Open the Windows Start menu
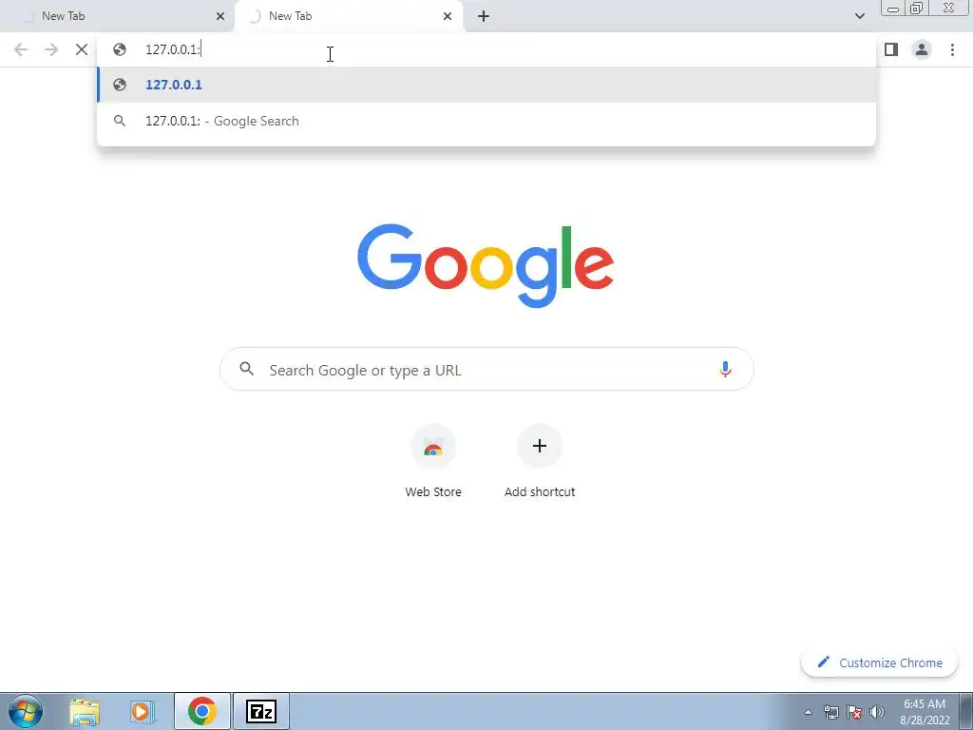Screen dimensions: 973x730 (x=26, y=711)
